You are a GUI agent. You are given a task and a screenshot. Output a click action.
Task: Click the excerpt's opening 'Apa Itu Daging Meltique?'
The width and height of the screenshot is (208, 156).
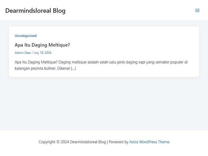[x=36, y=62]
